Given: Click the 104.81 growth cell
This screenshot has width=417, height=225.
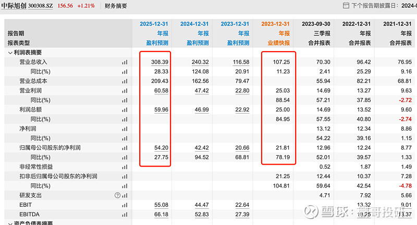Looking at the screenshot, I should (x=281, y=186).
